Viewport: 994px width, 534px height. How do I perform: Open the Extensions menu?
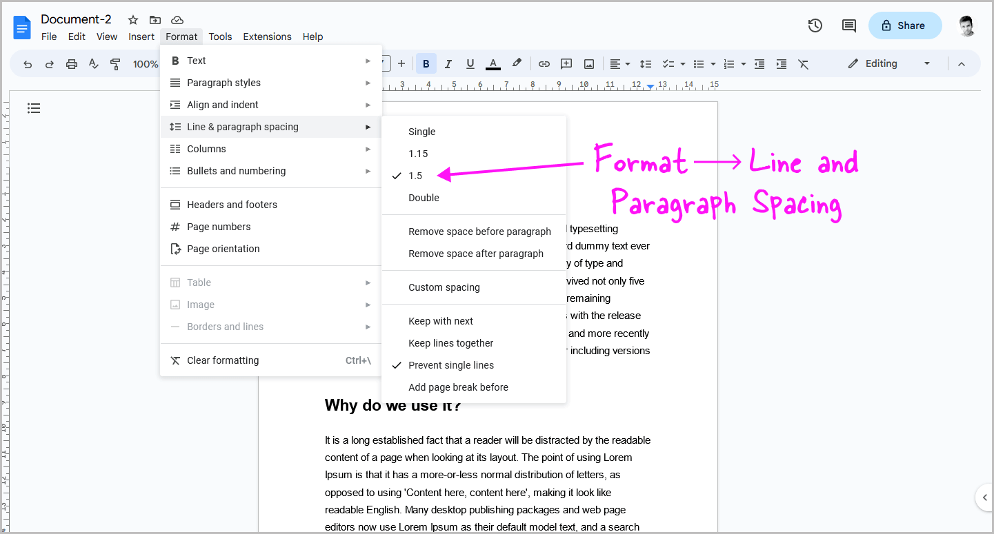[267, 37]
